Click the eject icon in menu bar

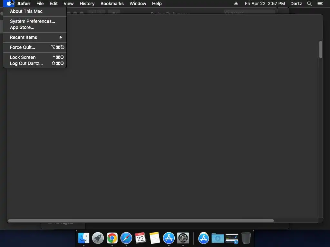click(236, 4)
